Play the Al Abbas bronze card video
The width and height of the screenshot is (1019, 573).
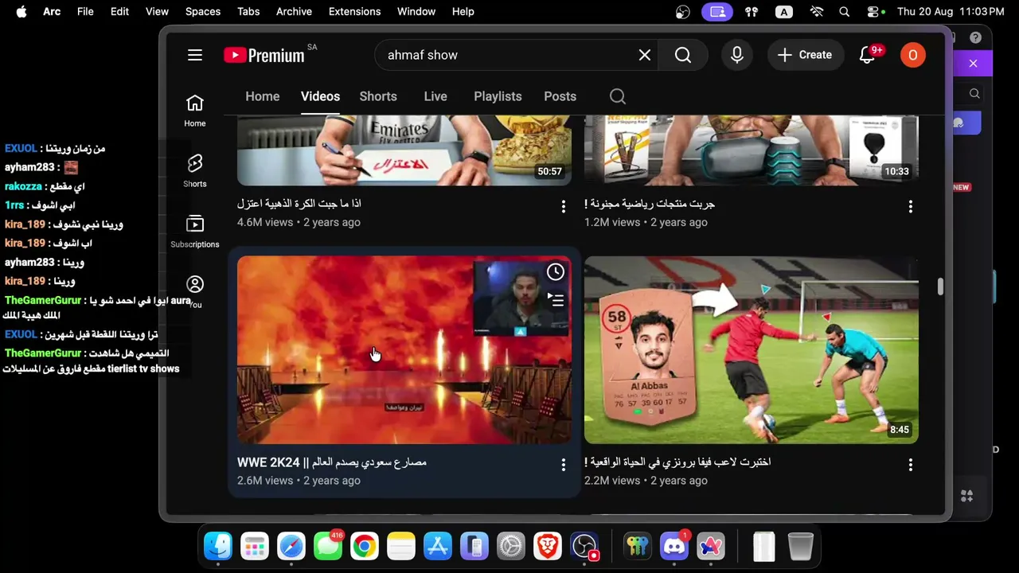click(752, 349)
